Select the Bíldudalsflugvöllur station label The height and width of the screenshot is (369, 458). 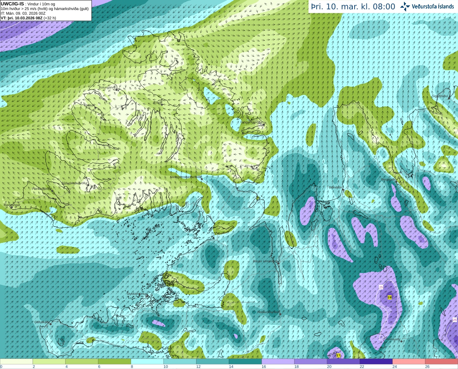click(75, 183)
